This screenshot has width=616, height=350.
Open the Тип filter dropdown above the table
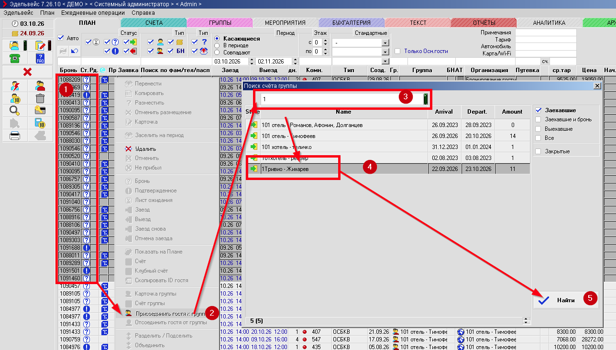pos(385,62)
